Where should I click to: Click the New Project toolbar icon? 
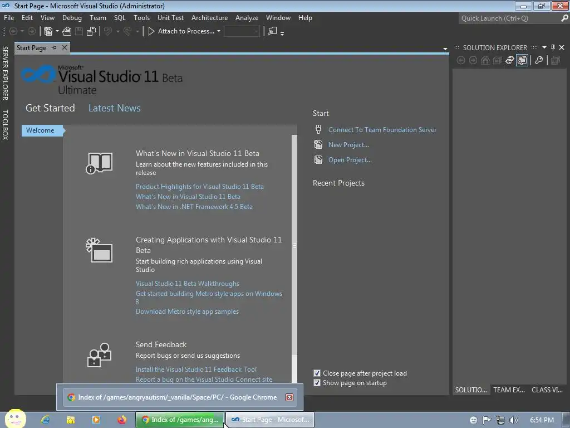pos(48,31)
